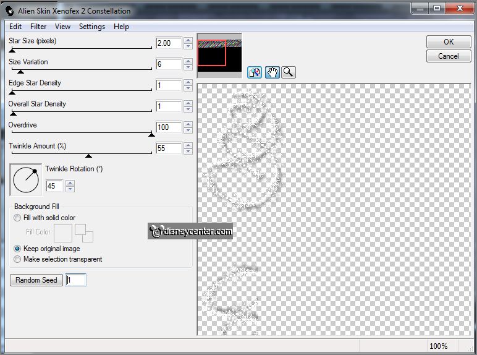Click the Twinkle Amount slider handle
This screenshot has height=355, width=477.
(88, 156)
